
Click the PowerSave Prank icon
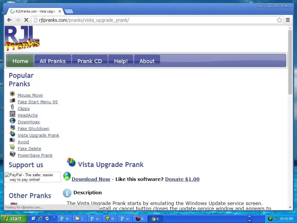(x=12, y=154)
